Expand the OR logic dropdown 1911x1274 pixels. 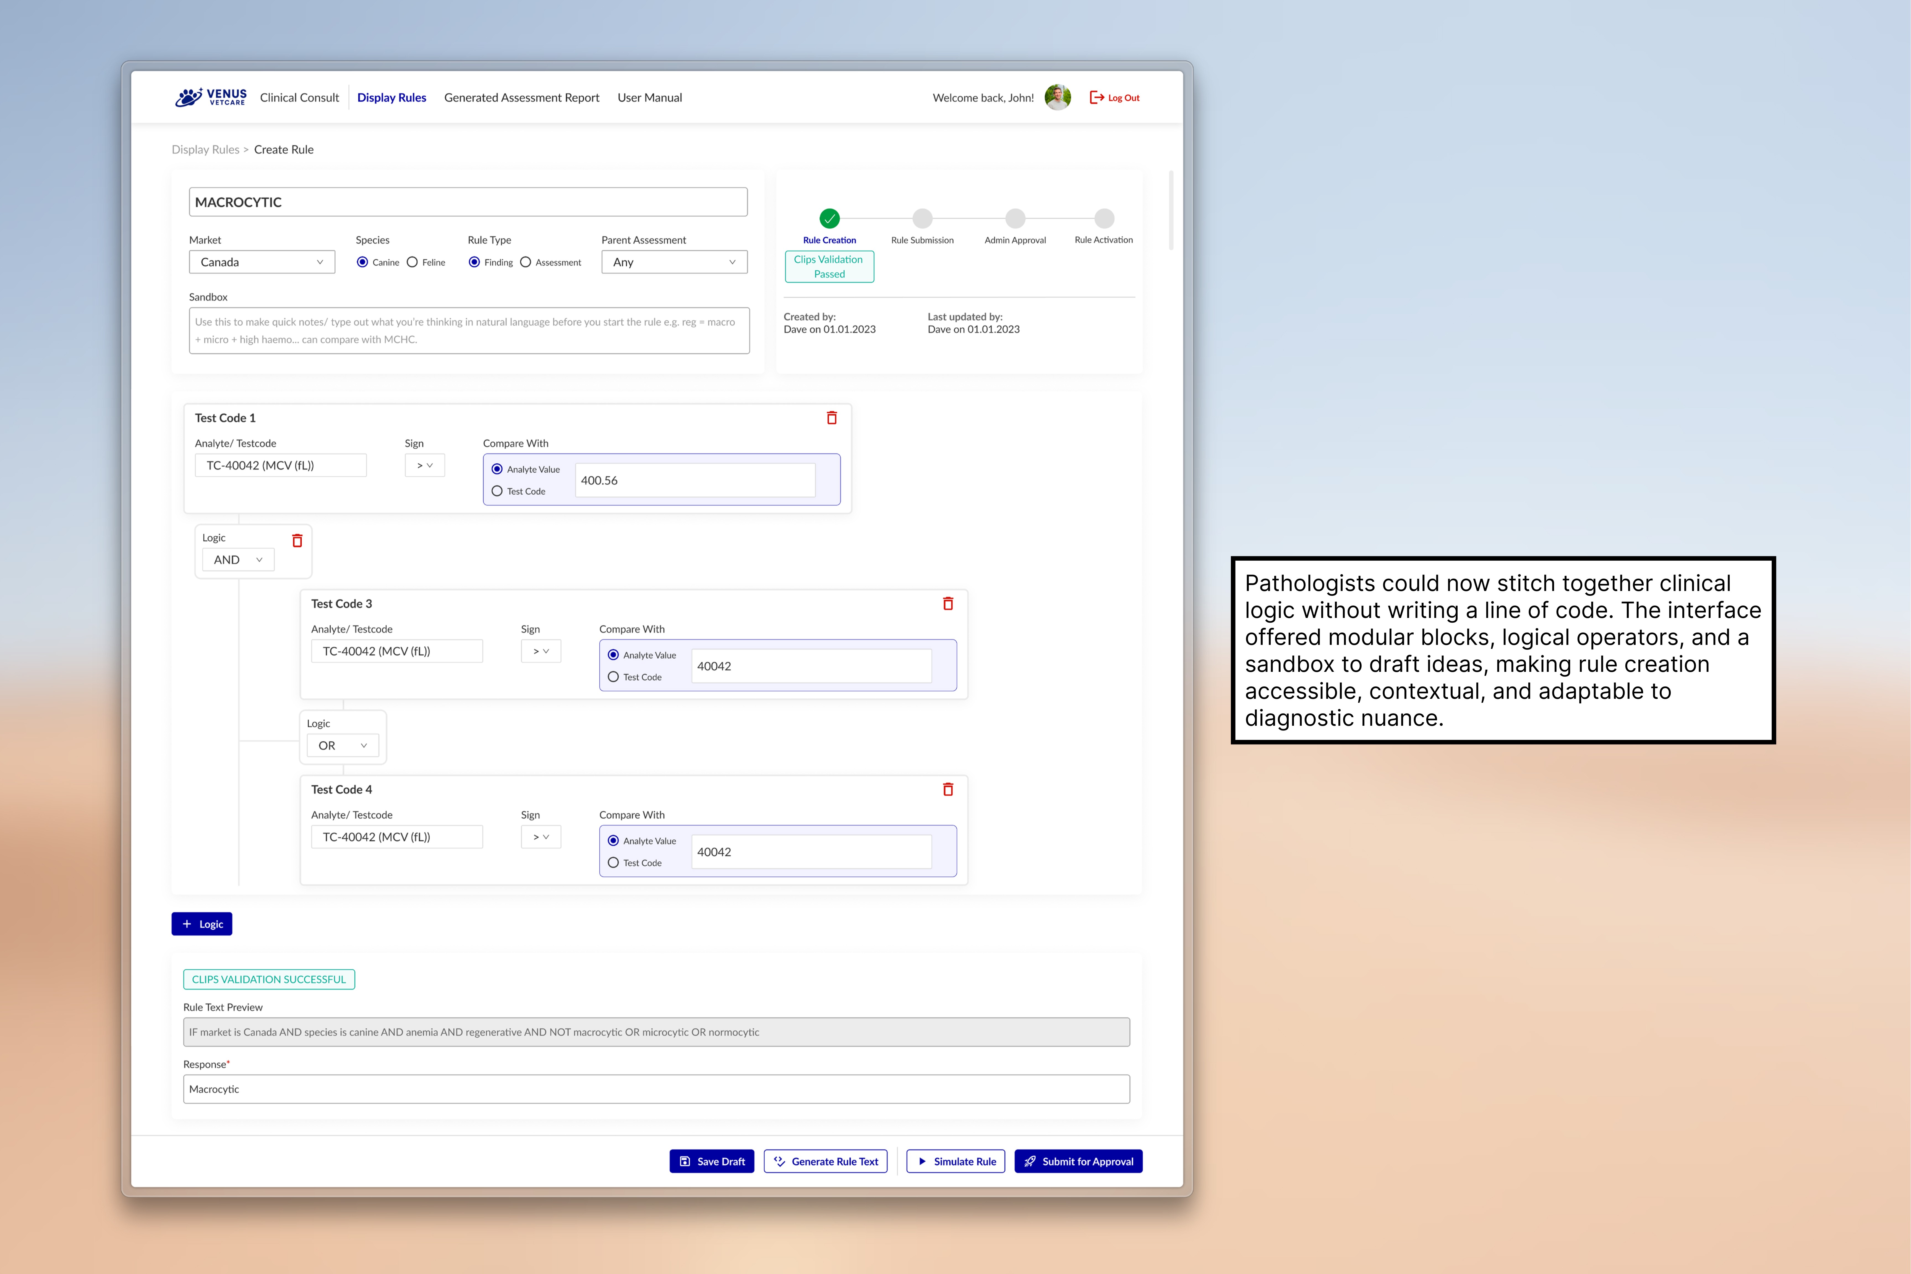tap(343, 746)
